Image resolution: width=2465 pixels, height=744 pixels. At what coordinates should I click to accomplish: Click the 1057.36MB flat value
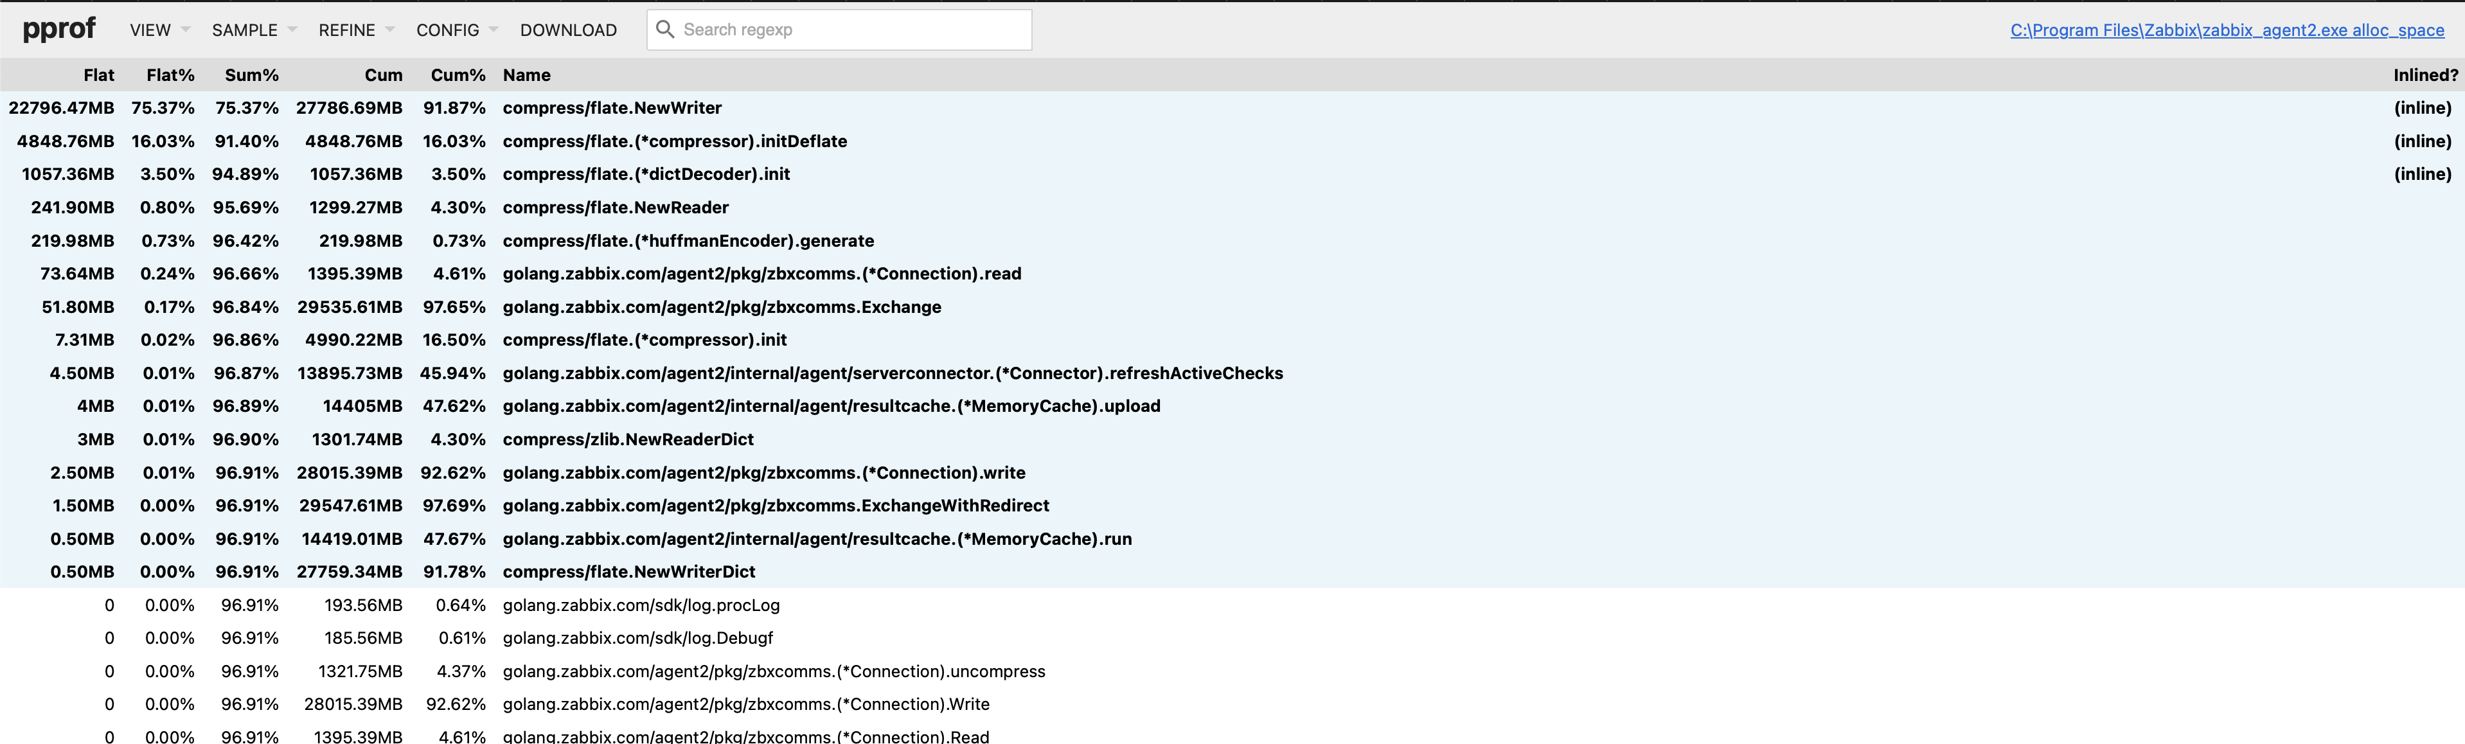pos(68,174)
